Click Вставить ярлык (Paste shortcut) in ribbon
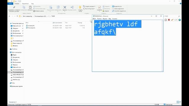The image size is (189, 106). pyautogui.click(x=38, y=11)
